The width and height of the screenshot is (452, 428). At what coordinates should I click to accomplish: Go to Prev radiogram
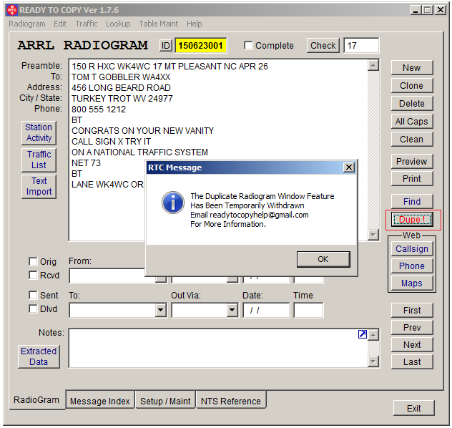(x=412, y=328)
